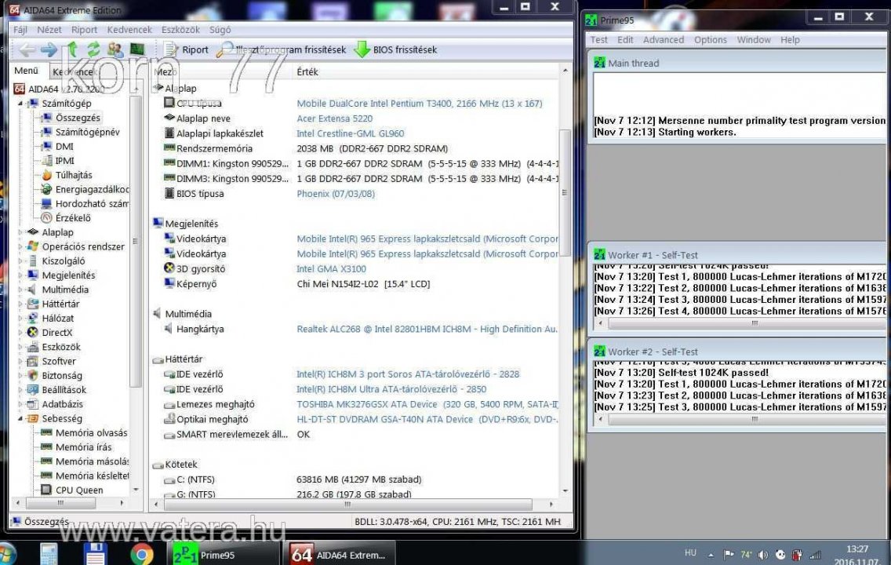Expand the Hálózat tree node
The image size is (891, 565).
coord(20,319)
